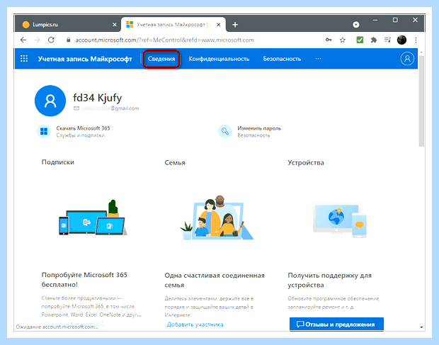
Task: Click the padlock site info icon
Action: tap(68, 40)
